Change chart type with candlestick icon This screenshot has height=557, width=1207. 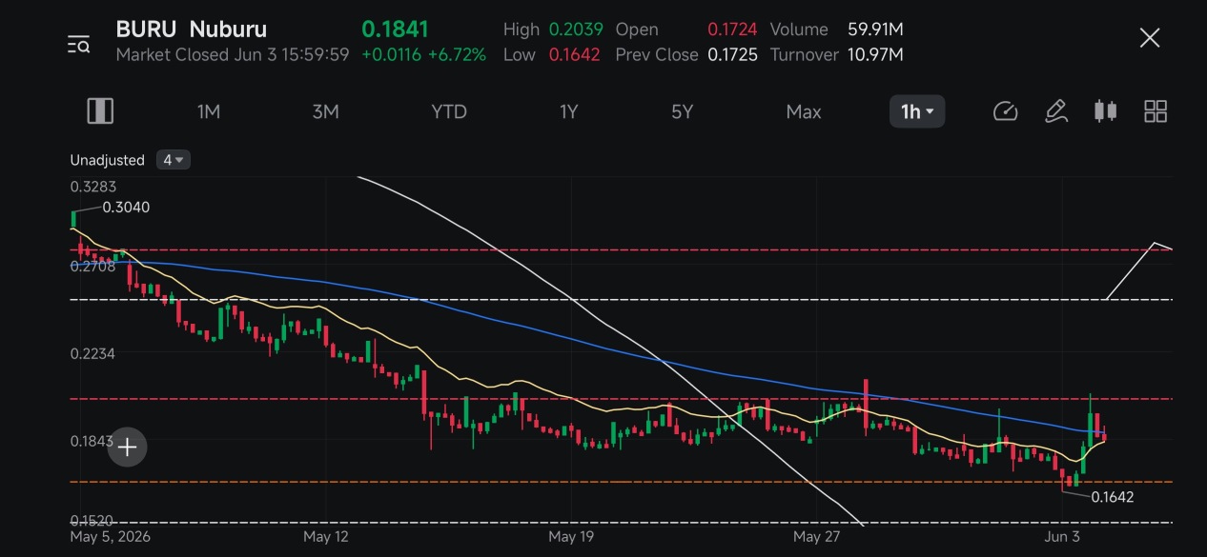1105,111
